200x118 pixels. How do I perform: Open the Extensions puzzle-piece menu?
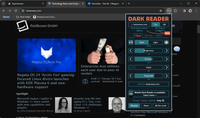coord(175,11)
